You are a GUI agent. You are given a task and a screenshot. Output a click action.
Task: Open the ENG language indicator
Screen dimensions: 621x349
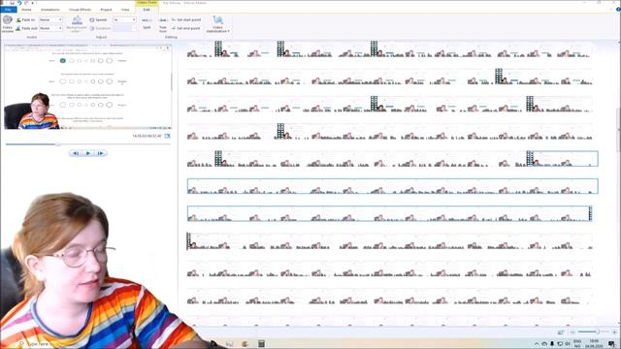[x=577, y=343]
